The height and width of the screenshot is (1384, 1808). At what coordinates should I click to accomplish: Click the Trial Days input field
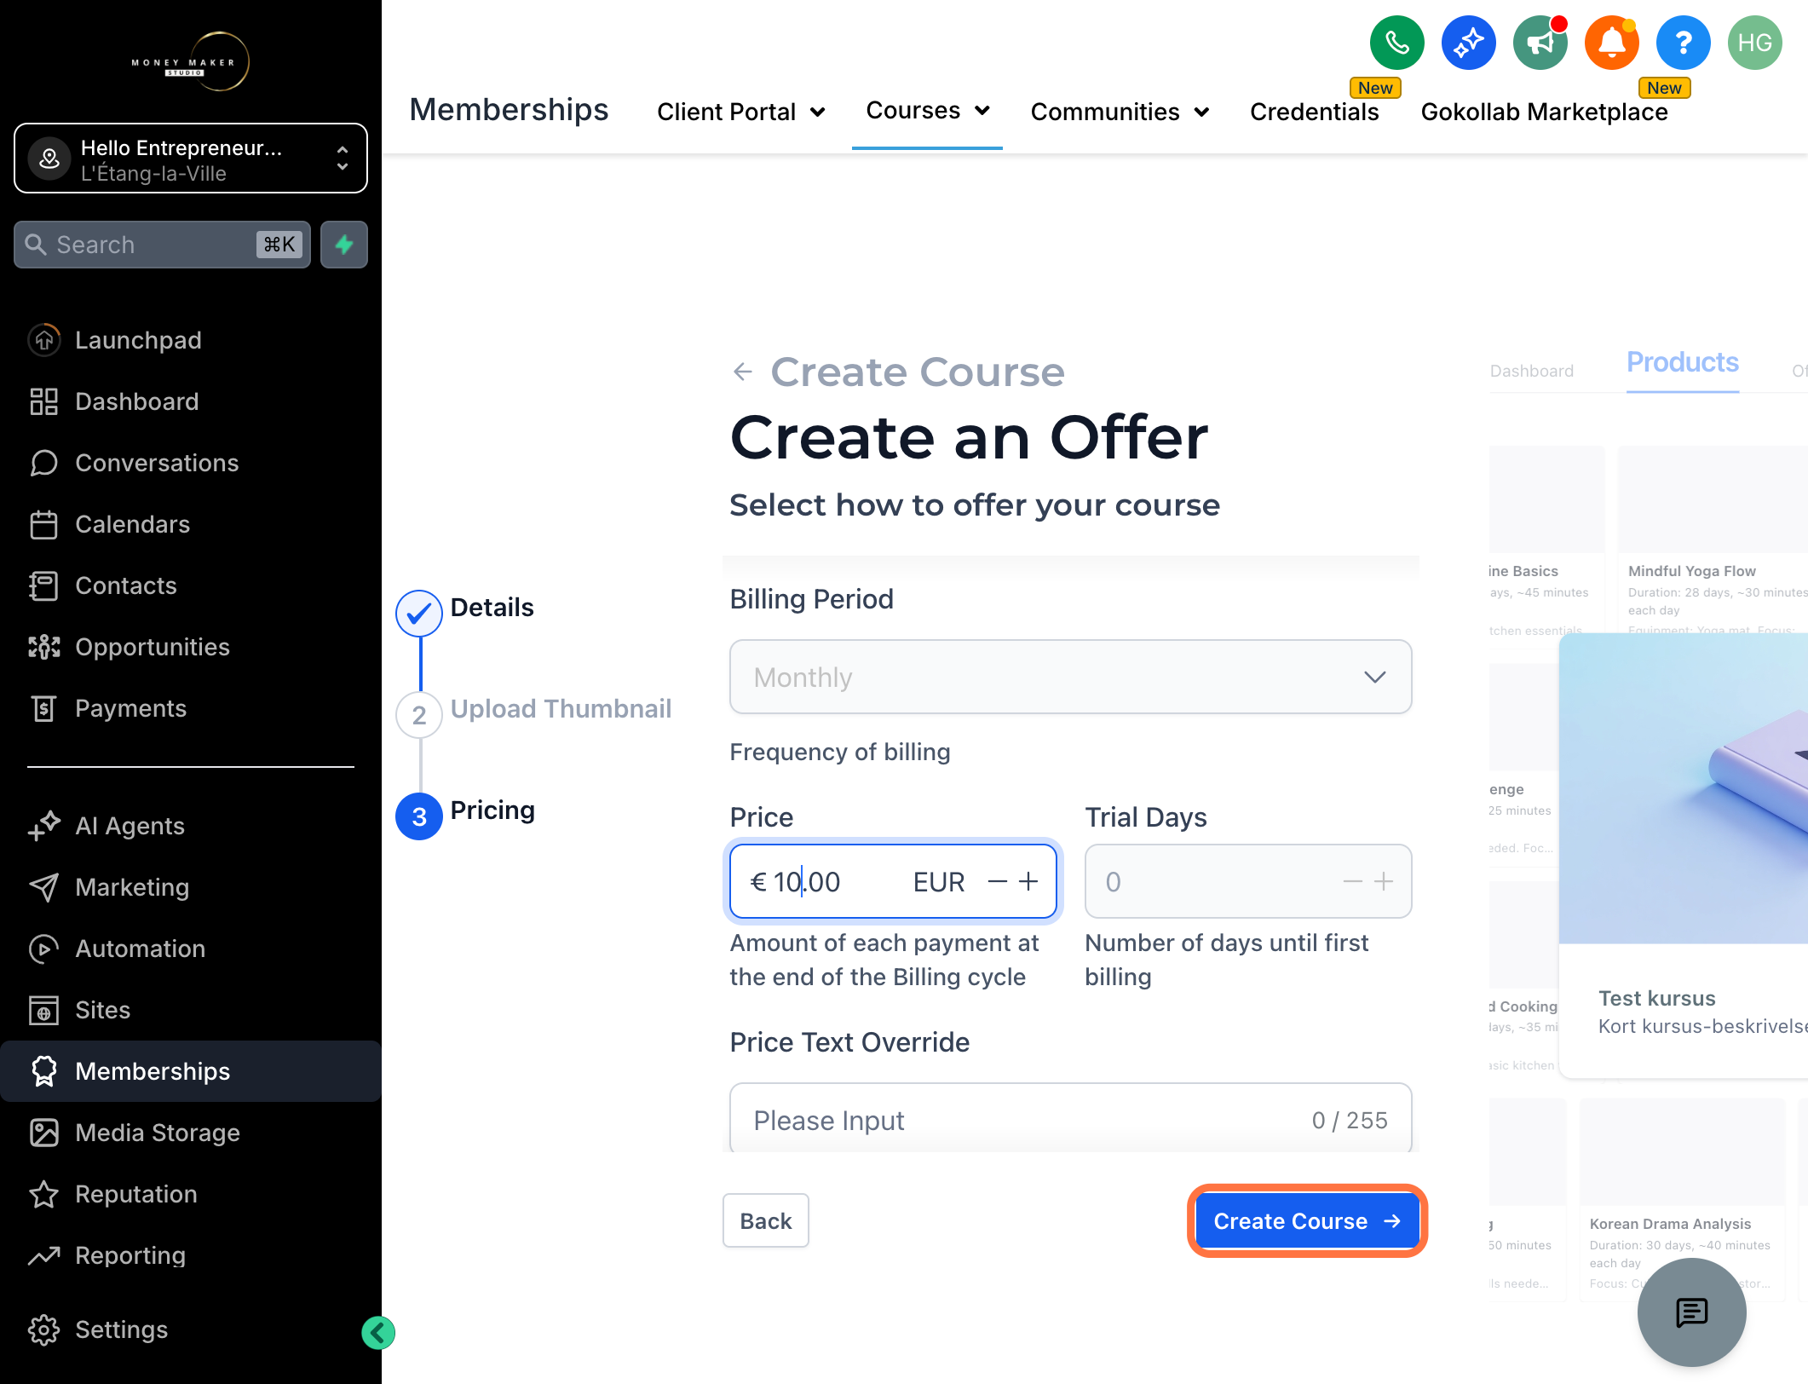pyautogui.click(x=1247, y=881)
